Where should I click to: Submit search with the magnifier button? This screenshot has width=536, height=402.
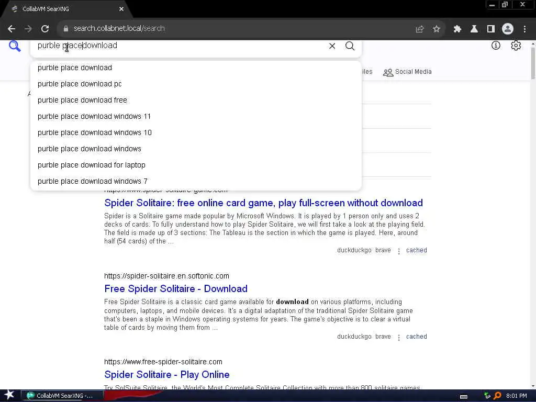coord(350,46)
